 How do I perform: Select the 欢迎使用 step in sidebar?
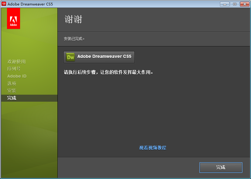coord(16,61)
